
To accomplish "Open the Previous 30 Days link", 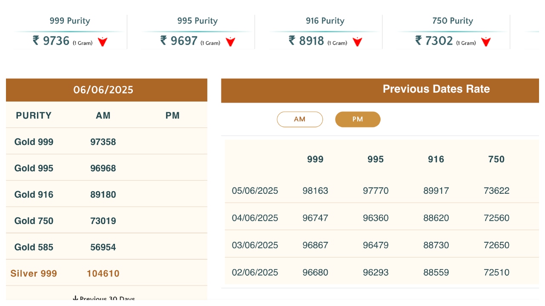I will coord(107,299).
